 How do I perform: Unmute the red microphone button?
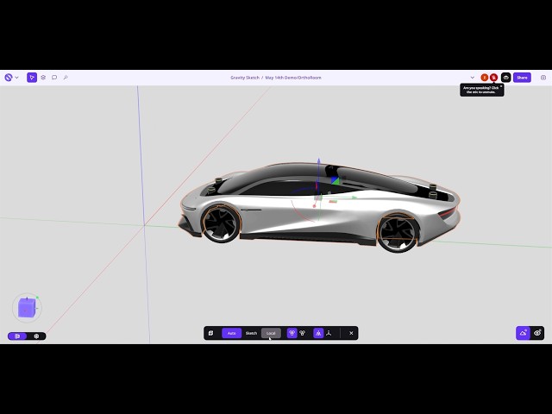coord(493,78)
